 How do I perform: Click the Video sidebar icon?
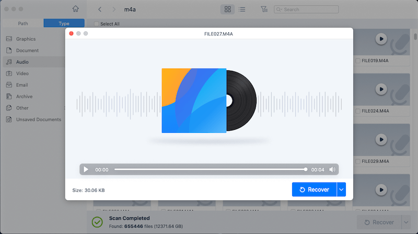[x=9, y=73]
